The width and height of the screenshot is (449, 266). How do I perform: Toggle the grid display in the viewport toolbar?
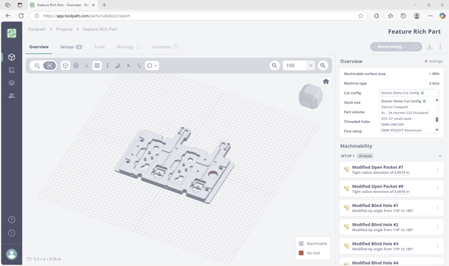click(97, 66)
